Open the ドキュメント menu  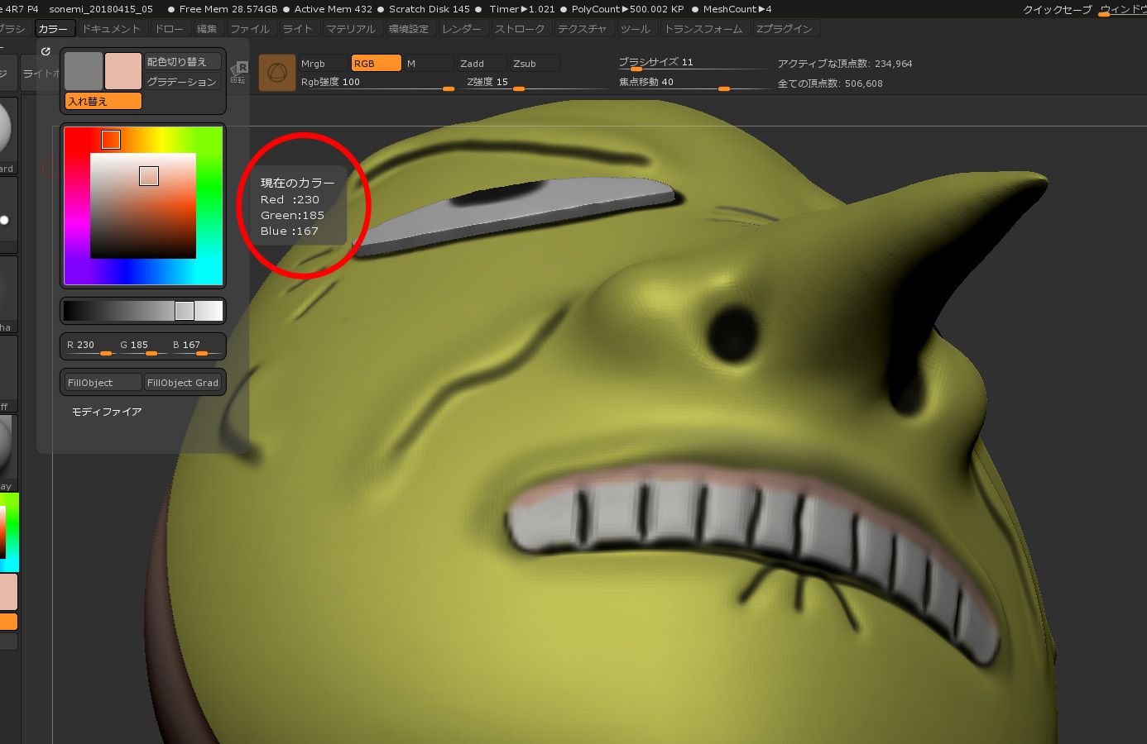pos(112,29)
